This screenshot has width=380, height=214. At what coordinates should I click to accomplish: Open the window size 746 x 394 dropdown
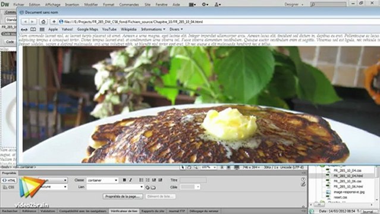pos(252,167)
